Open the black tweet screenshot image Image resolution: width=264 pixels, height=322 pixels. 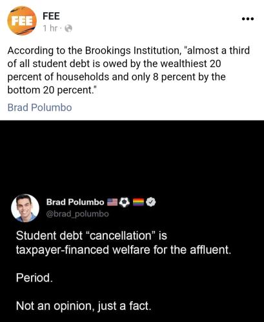click(x=132, y=221)
